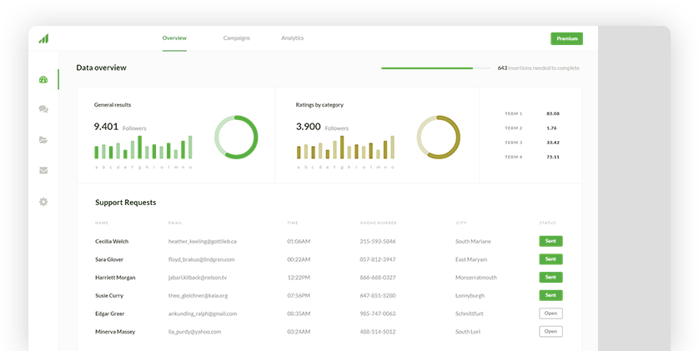
Task: Switch to the Campaigns tab
Action: coord(236,38)
